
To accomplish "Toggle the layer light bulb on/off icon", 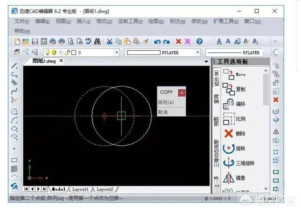I will click(48, 53).
